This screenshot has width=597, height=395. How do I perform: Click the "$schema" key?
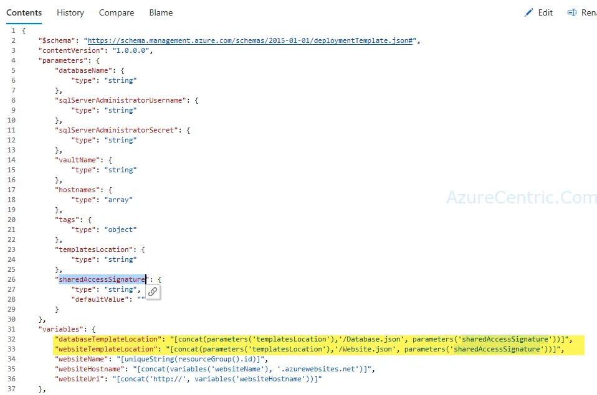pos(57,40)
